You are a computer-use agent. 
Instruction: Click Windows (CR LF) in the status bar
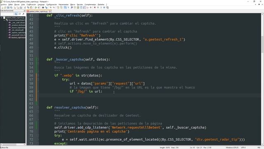(x=232, y=148)
